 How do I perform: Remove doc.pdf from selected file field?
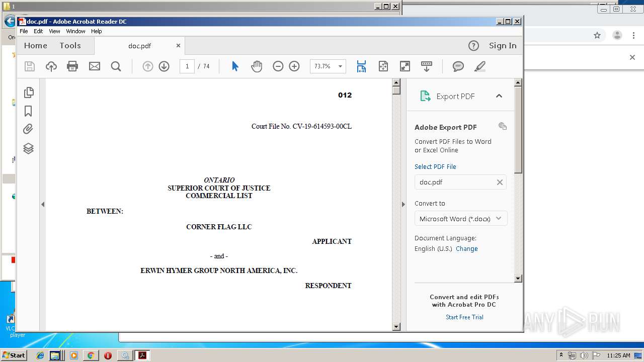click(x=500, y=182)
